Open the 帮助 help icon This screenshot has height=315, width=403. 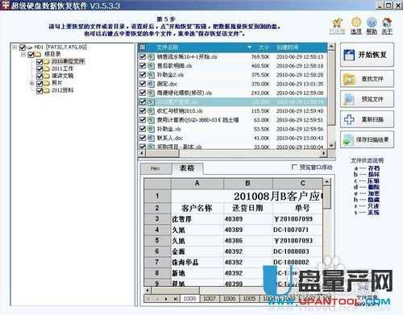[372, 23]
